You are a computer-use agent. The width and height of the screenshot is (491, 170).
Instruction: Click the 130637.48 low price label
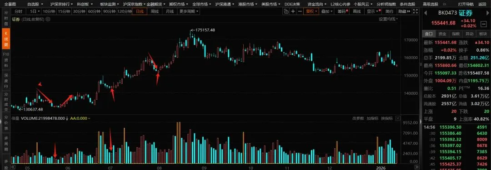(33, 109)
